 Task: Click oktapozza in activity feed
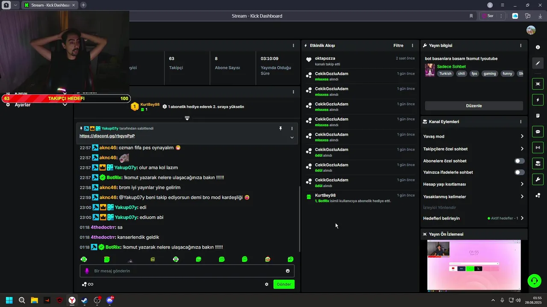point(325,58)
